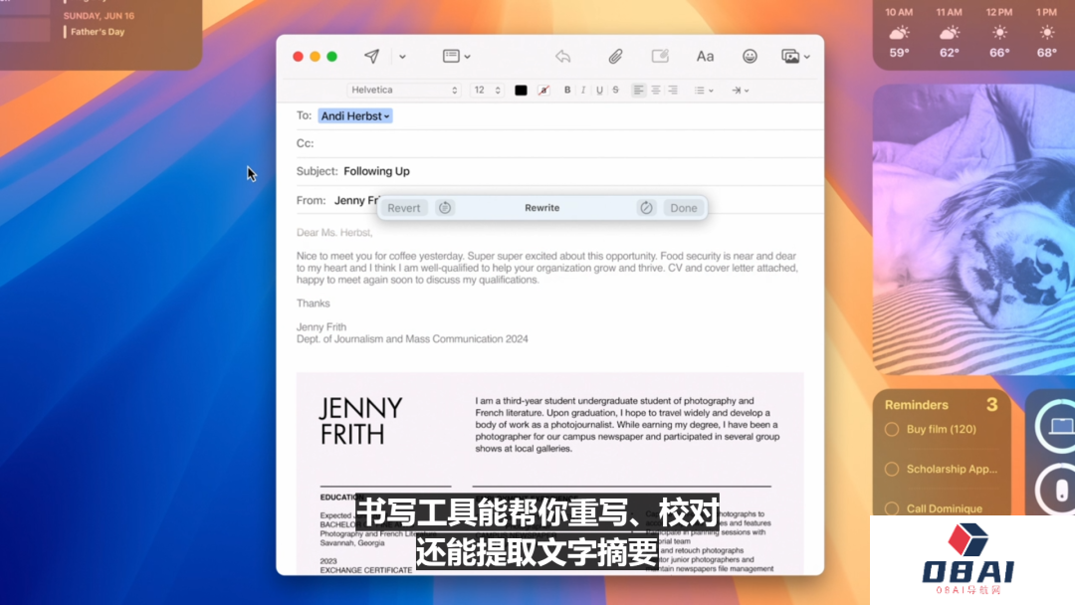The image size is (1075, 605).
Task: Select center text alignment
Action: click(x=655, y=91)
